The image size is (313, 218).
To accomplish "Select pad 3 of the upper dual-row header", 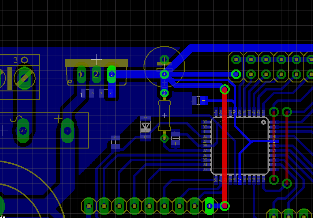I will coord(251,74).
